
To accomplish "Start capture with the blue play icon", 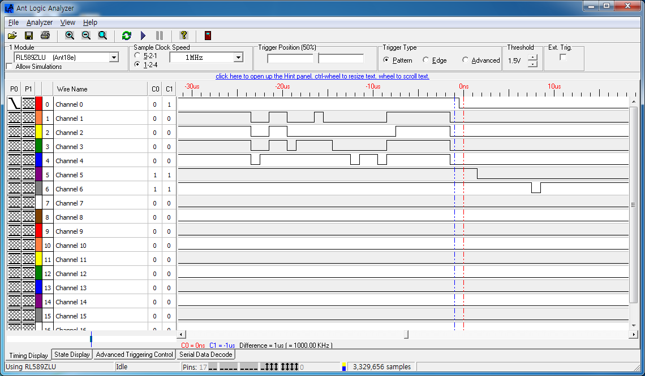I will click(x=143, y=36).
